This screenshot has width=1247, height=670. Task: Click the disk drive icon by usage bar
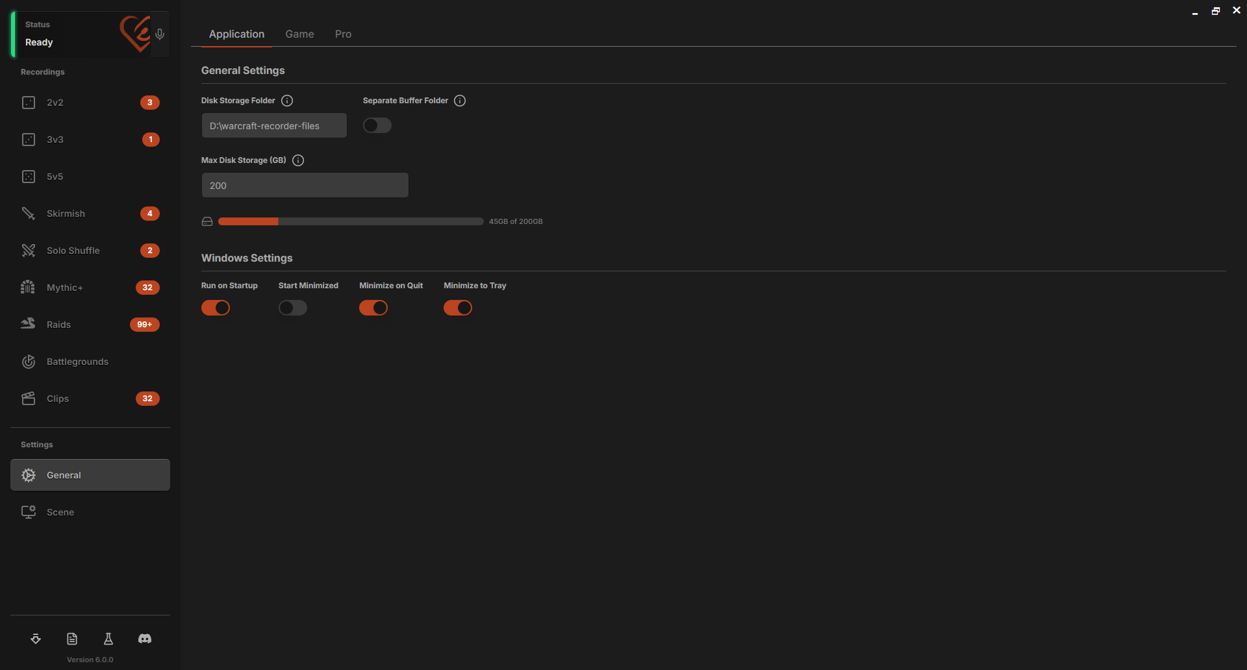207,221
